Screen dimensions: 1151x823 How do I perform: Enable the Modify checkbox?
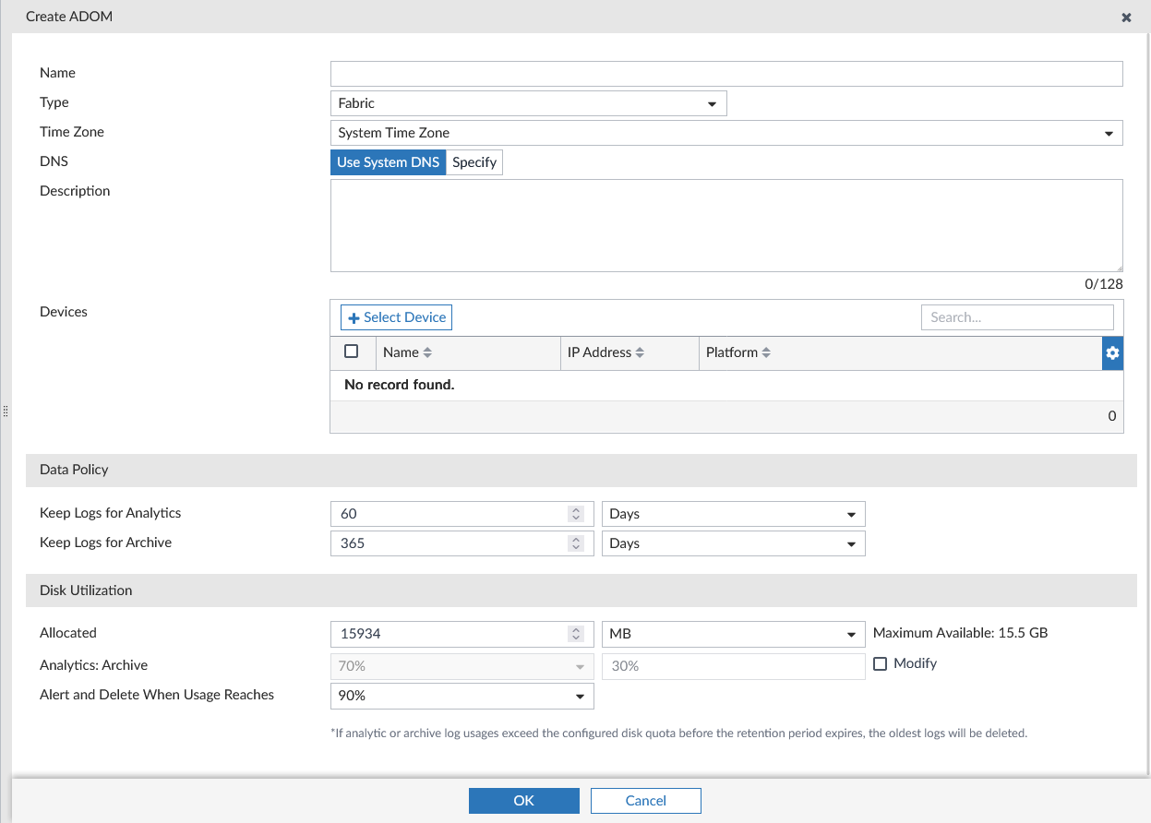(x=880, y=663)
